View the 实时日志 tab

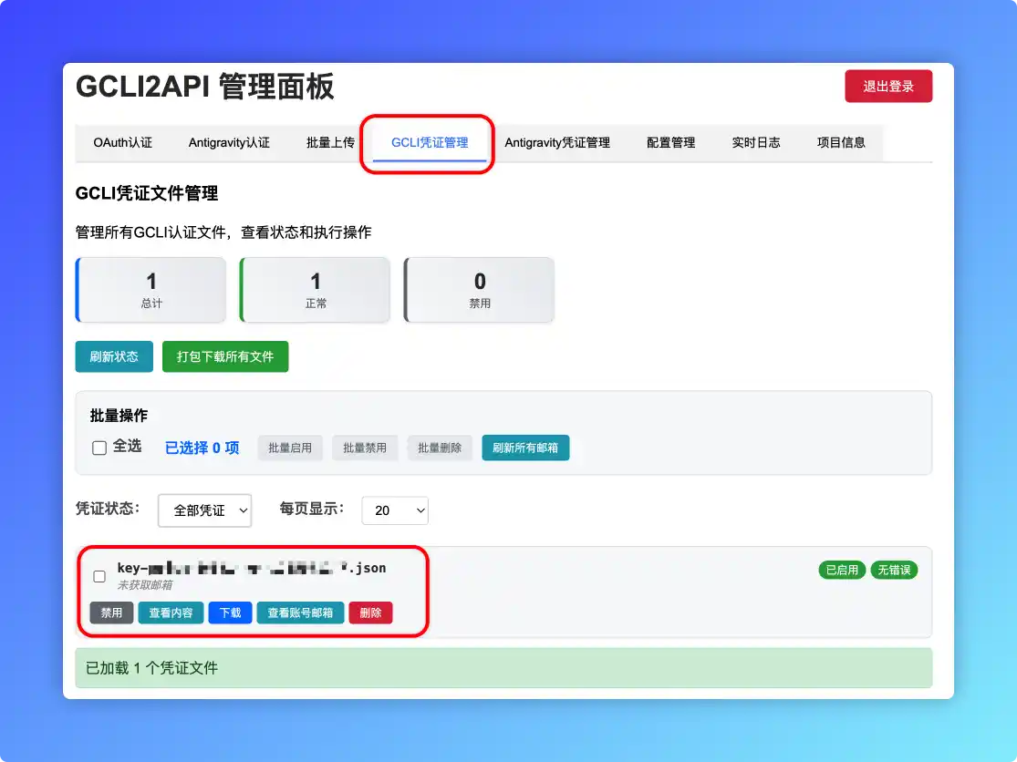(x=755, y=143)
